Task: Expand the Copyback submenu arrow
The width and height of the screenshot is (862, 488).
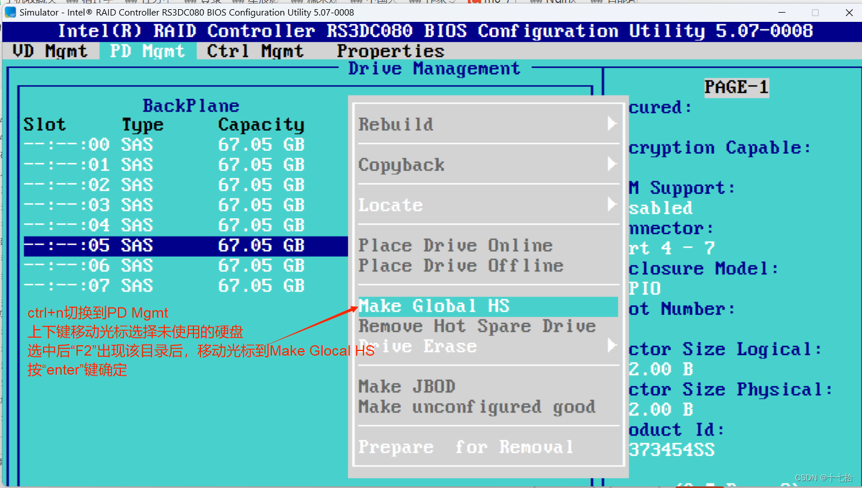Action: [612, 164]
